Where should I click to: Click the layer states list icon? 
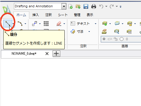coord(129,31)
